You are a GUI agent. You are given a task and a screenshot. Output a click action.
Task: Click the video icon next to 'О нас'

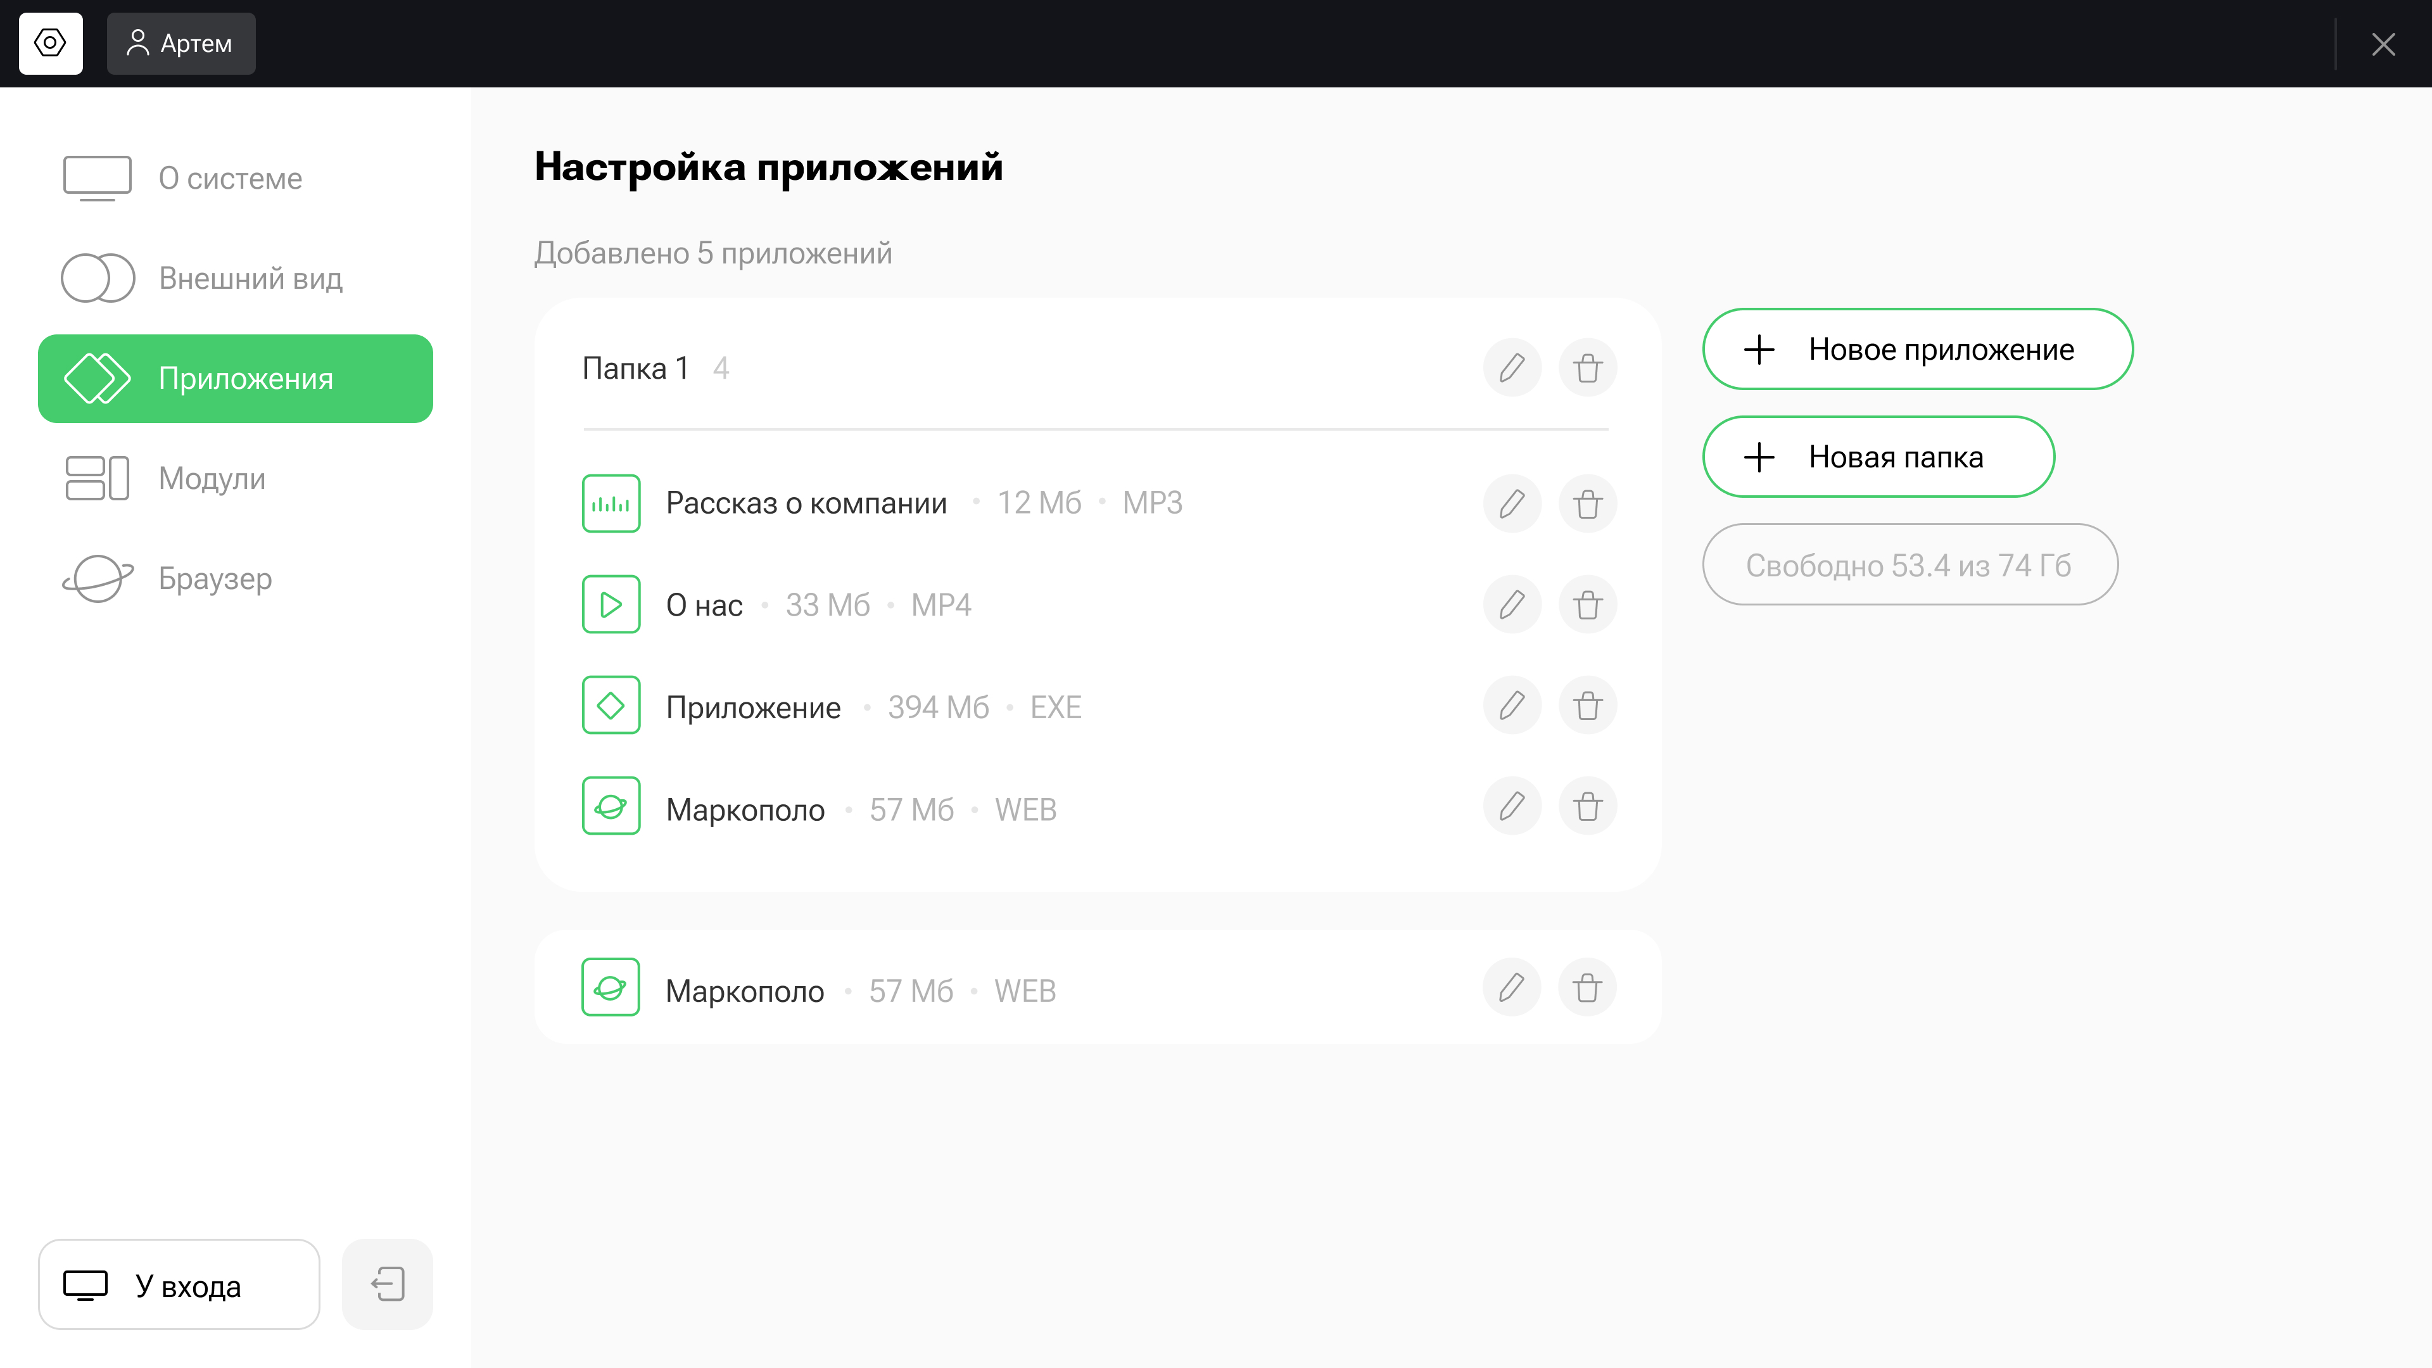click(x=611, y=604)
